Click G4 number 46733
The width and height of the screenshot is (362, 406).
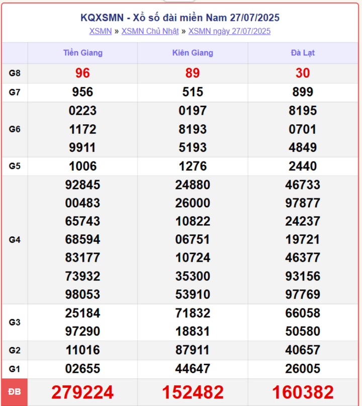pyautogui.click(x=303, y=185)
